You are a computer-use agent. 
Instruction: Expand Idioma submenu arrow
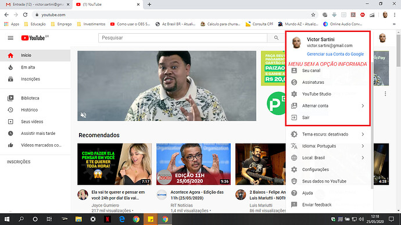[363, 146]
